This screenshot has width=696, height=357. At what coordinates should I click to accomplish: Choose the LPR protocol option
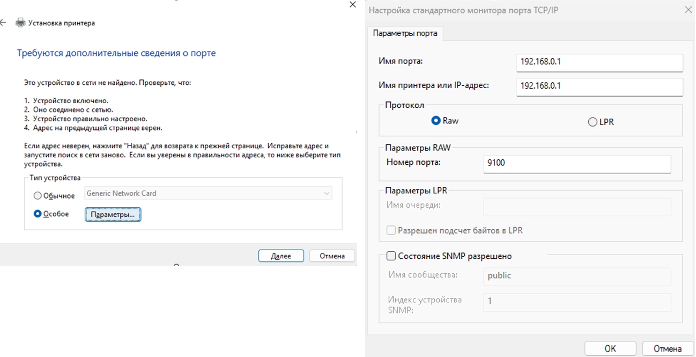click(x=593, y=122)
